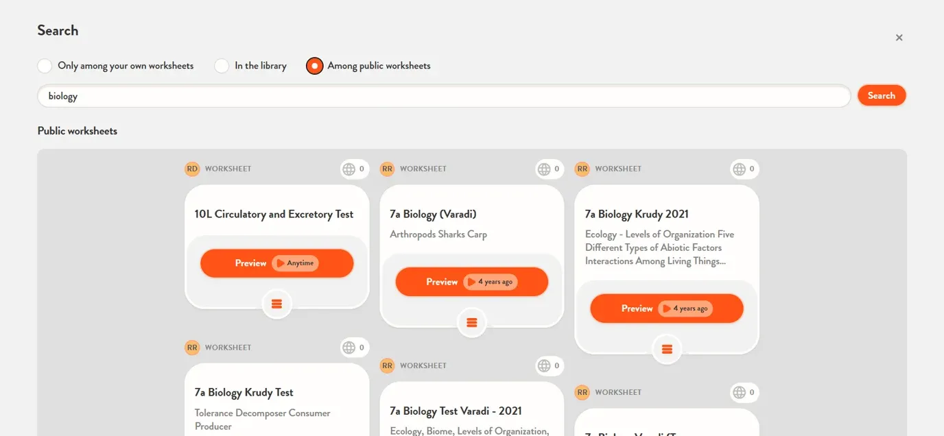Open the "7a Biology Test Varadi - 2021" title
Image resolution: width=944 pixels, height=436 pixels.
coord(456,411)
